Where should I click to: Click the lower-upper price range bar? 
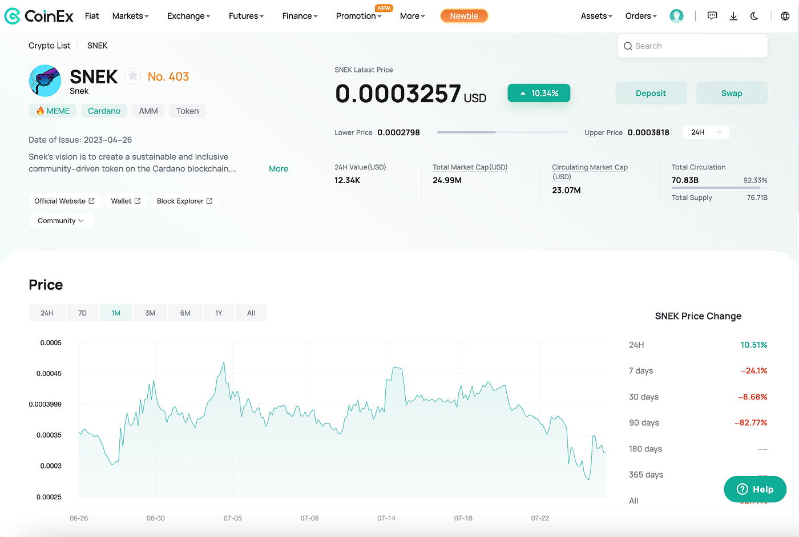(x=502, y=132)
